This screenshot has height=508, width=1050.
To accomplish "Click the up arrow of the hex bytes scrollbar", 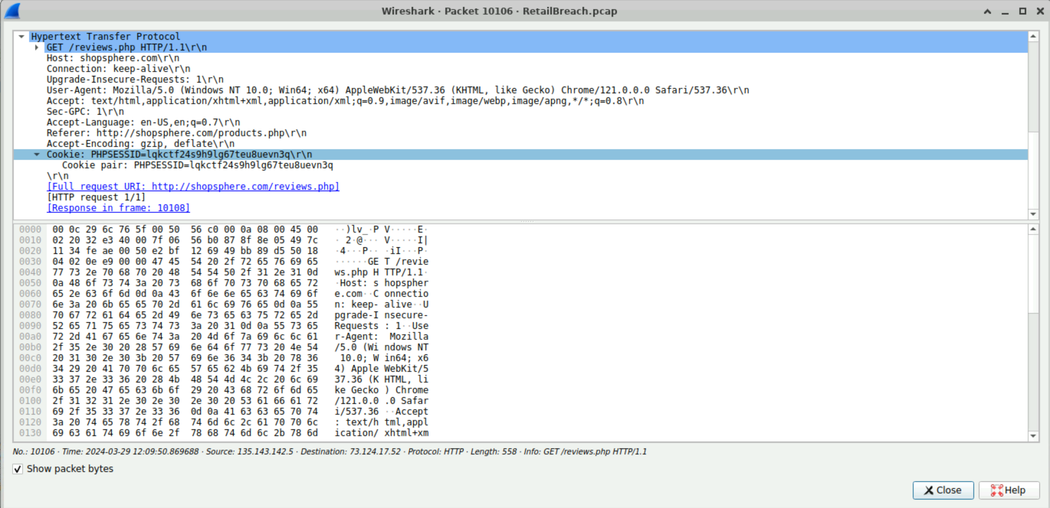I will coord(1033,230).
